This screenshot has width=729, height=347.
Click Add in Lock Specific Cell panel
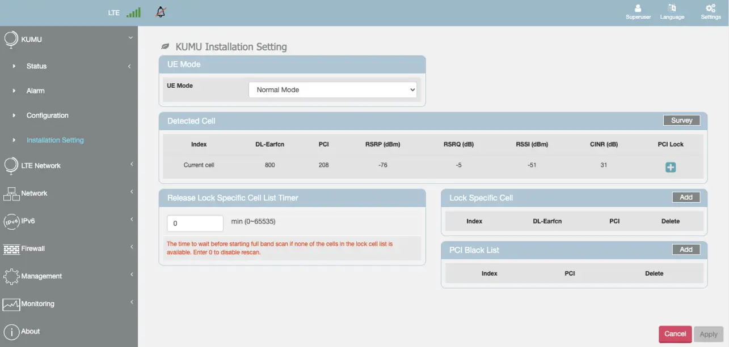(x=686, y=197)
